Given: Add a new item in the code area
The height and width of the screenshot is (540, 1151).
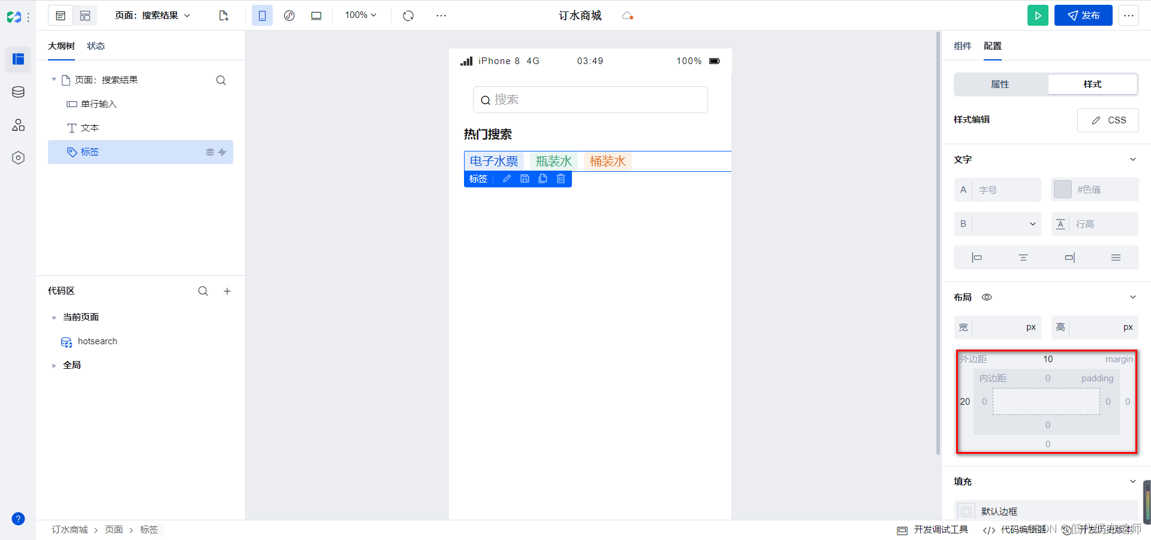Looking at the screenshot, I should [227, 291].
